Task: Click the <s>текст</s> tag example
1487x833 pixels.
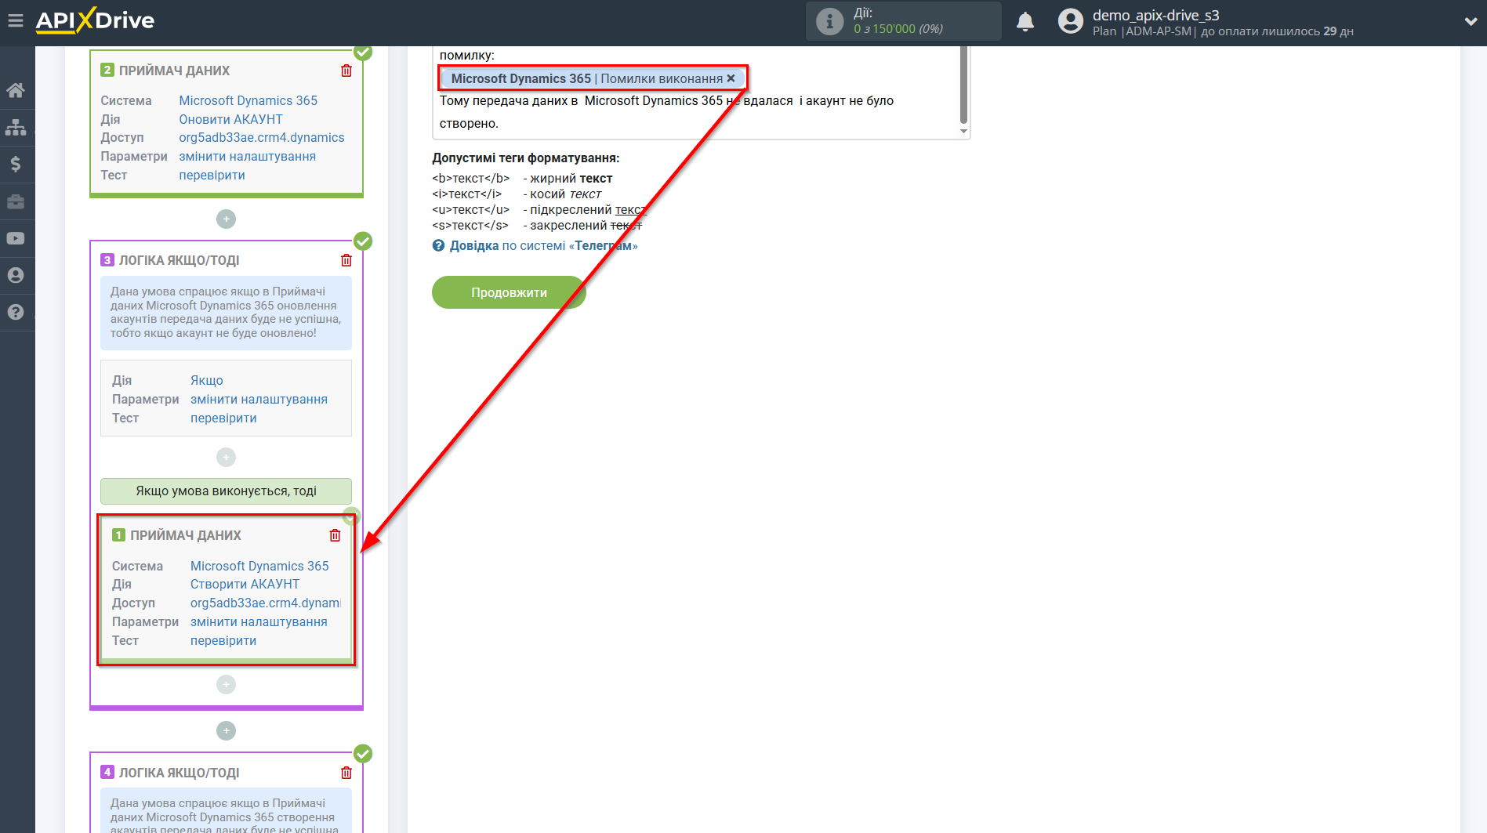Action: (x=470, y=225)
